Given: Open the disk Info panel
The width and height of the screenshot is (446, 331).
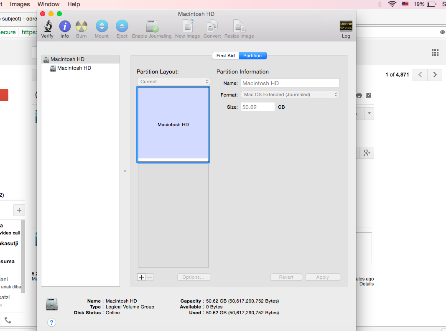Looking at the screenshot, I should tap(65, 26).
